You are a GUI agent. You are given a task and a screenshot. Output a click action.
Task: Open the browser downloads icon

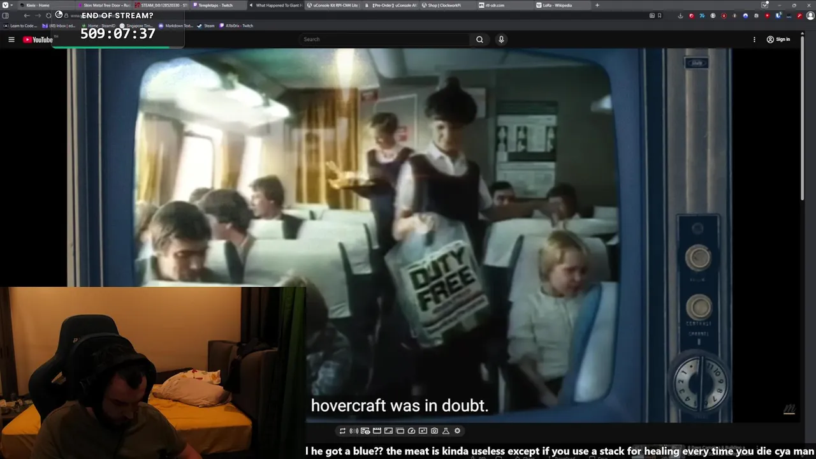point(680,15)
